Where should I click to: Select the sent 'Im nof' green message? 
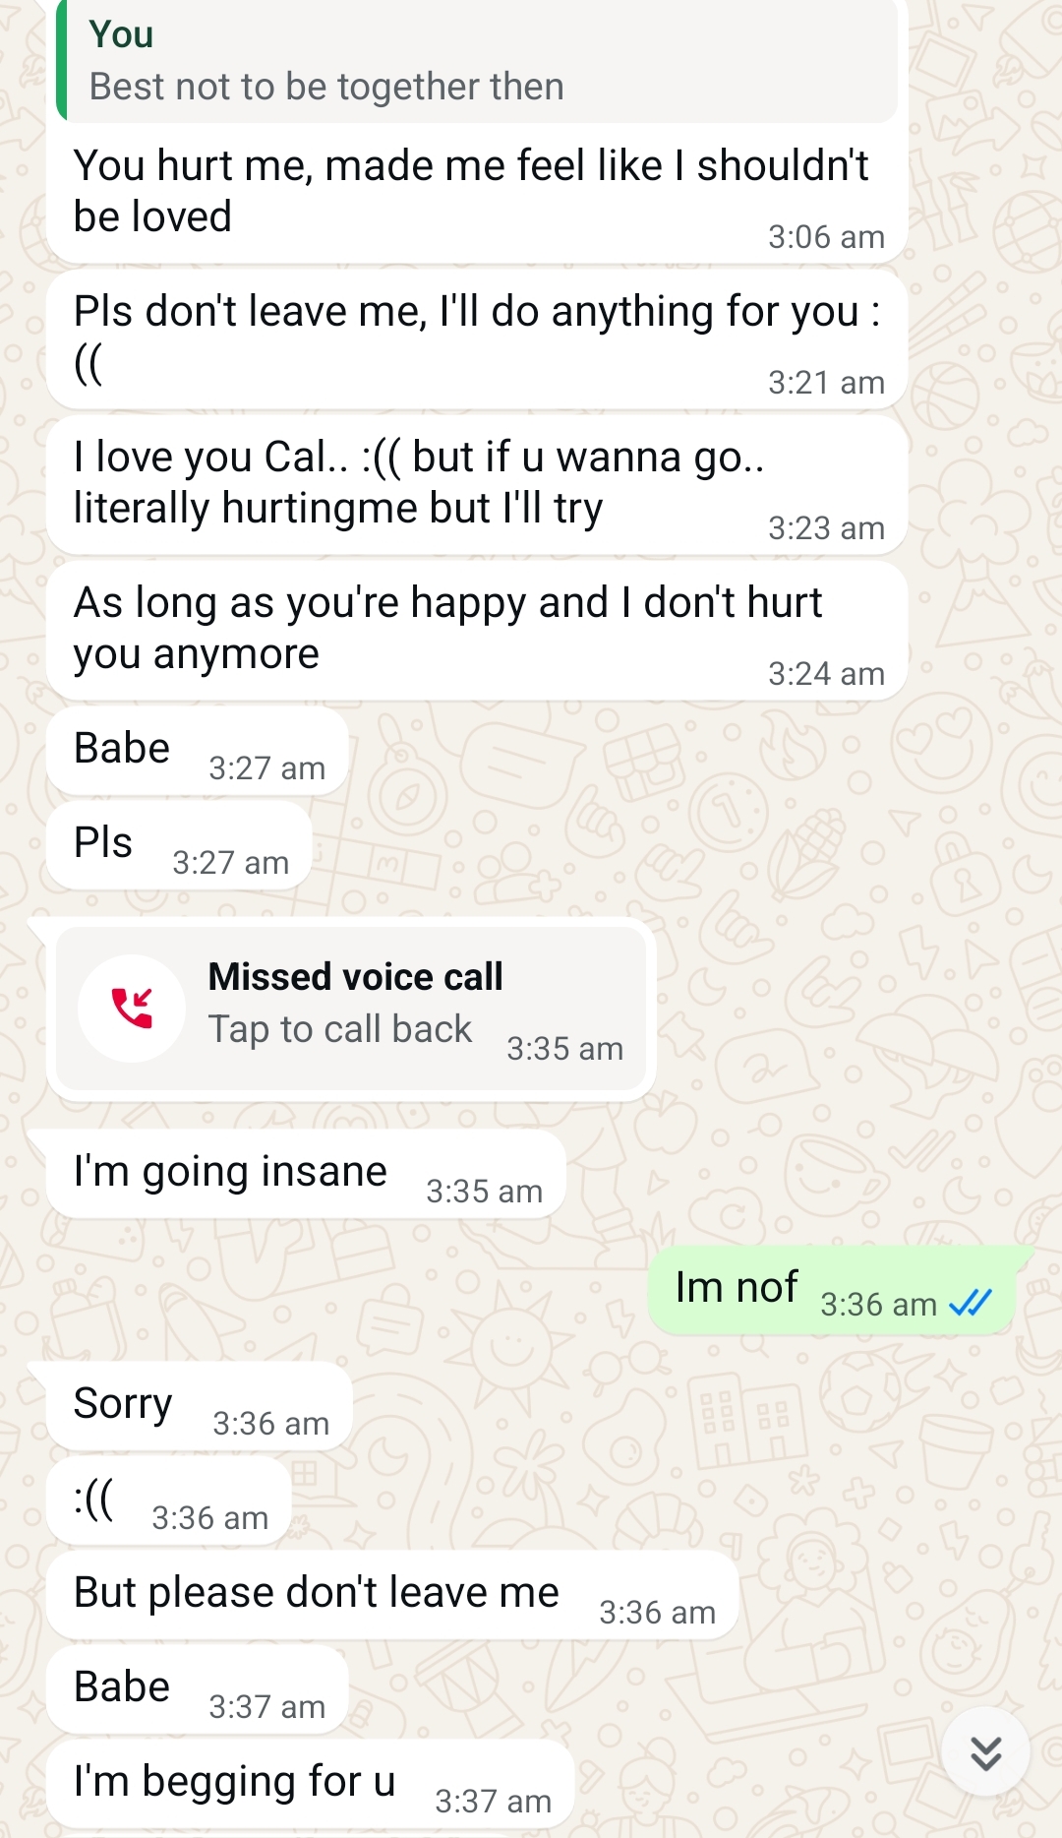click(x=832, y=1290)
